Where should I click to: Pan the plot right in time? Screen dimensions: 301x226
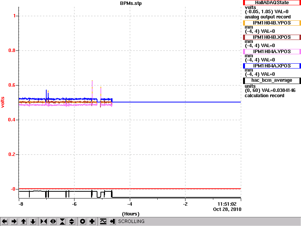[x=14, y=221]
